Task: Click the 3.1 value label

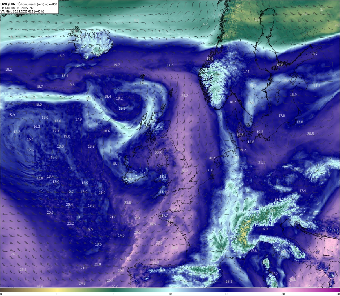Action: 322,10
